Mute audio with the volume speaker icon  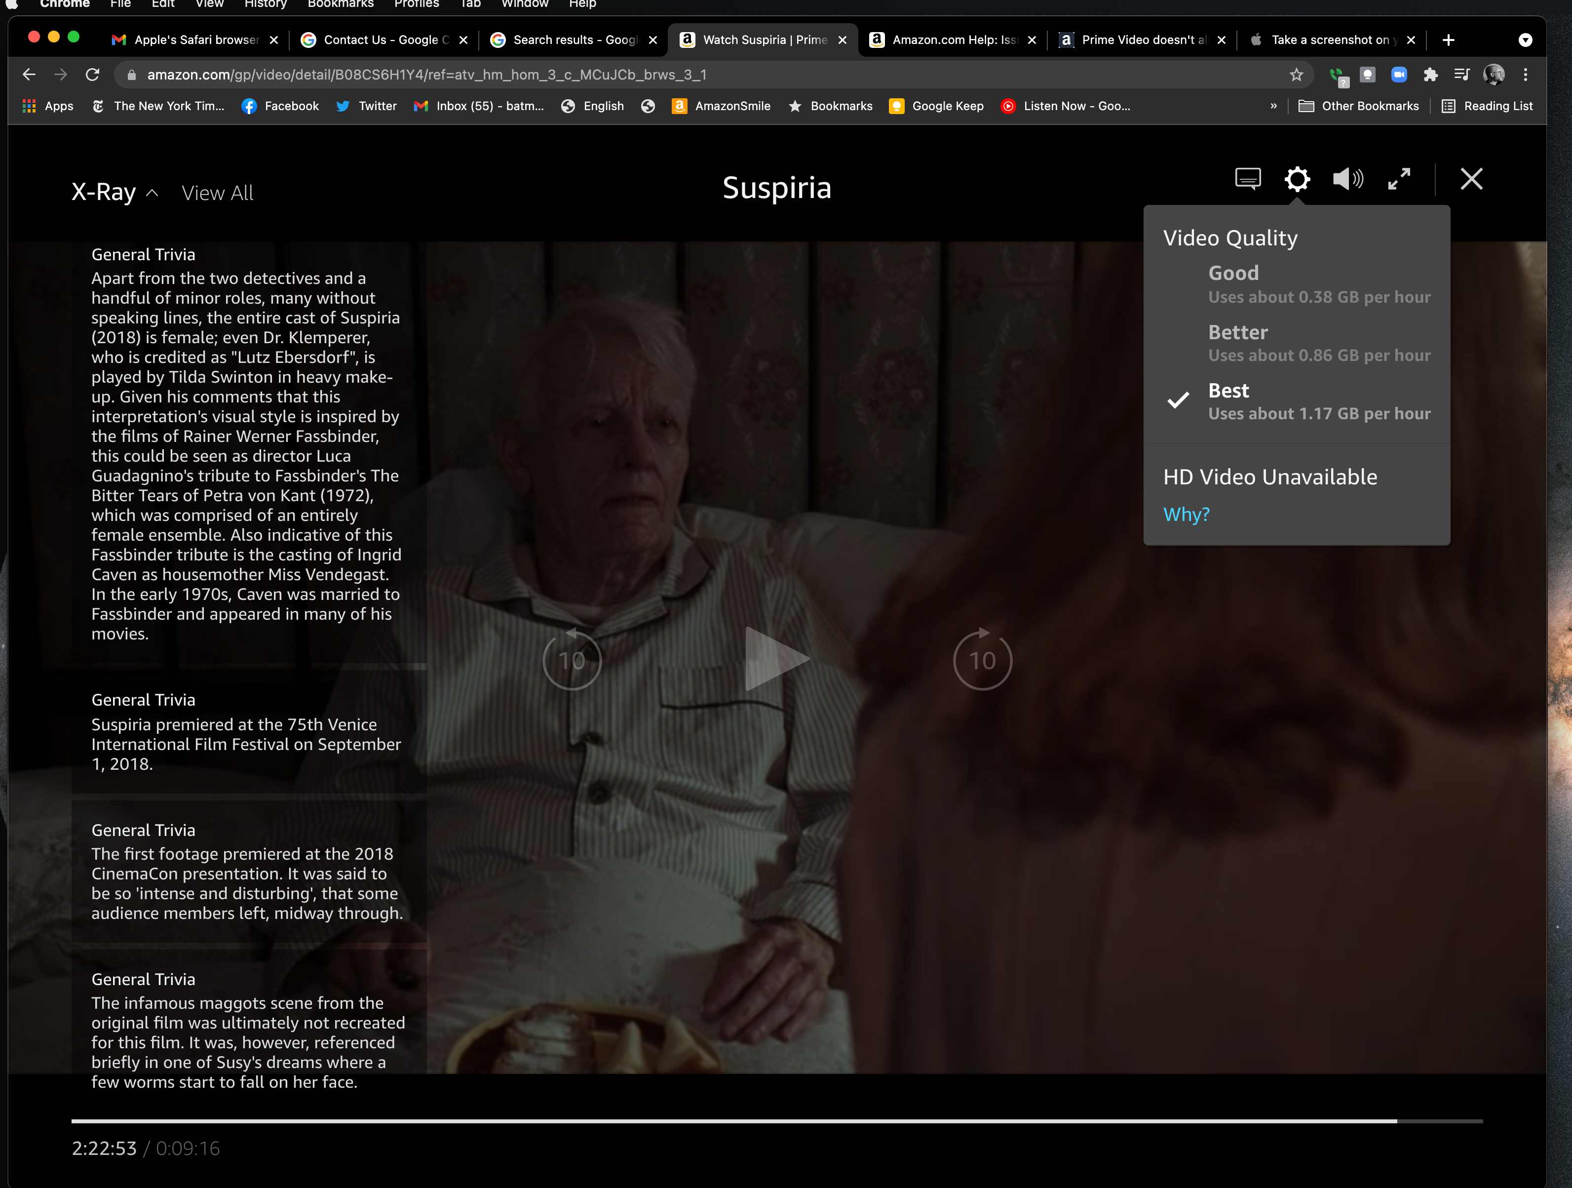[1347, 178]
